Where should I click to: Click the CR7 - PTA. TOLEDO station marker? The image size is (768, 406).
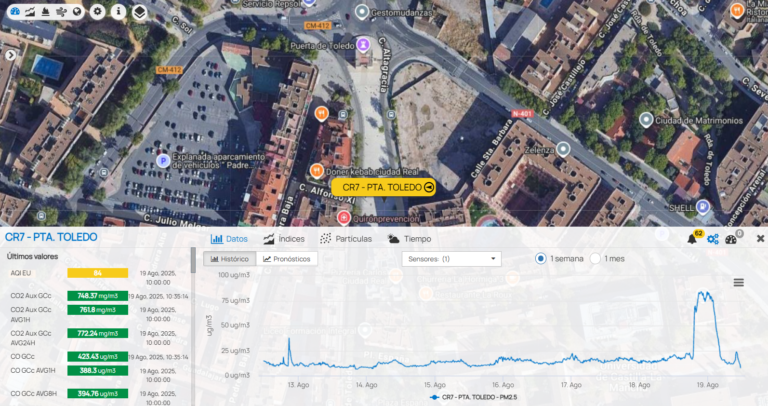(384, 187)
